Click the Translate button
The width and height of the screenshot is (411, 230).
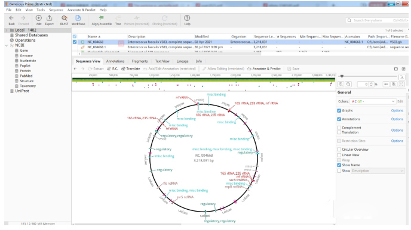(131, 69)
